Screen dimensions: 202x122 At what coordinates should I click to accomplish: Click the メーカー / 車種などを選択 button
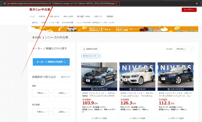pyautogui.click(x=51, y=62)
